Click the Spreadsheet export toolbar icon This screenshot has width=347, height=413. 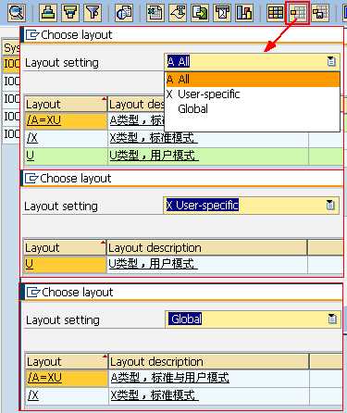tap(155, 12)
